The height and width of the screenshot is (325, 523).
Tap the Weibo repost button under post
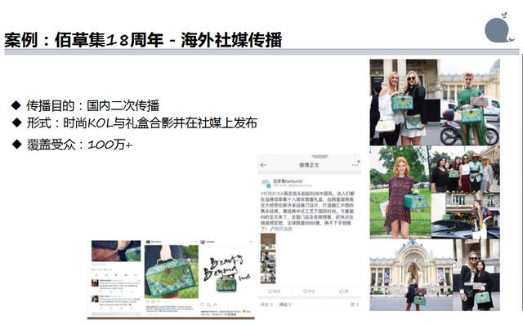click(x=275, y=292)
